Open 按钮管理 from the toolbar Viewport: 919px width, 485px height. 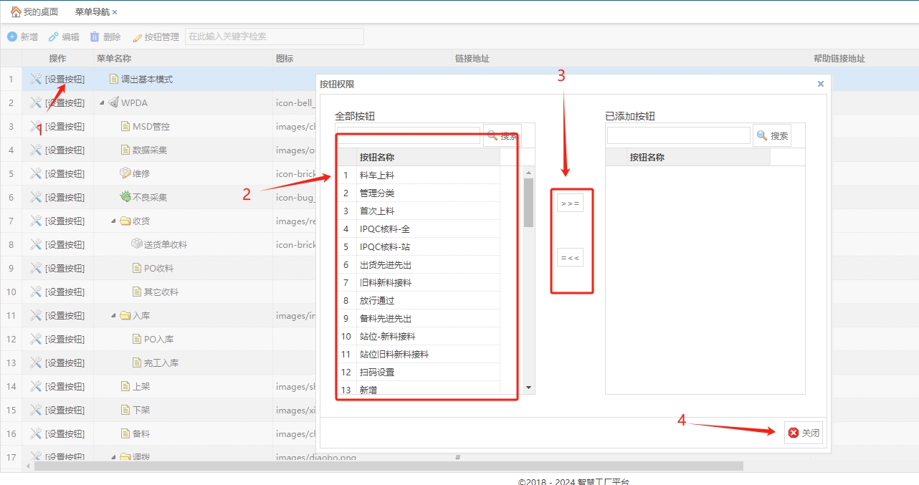click(x=156, y=37)
